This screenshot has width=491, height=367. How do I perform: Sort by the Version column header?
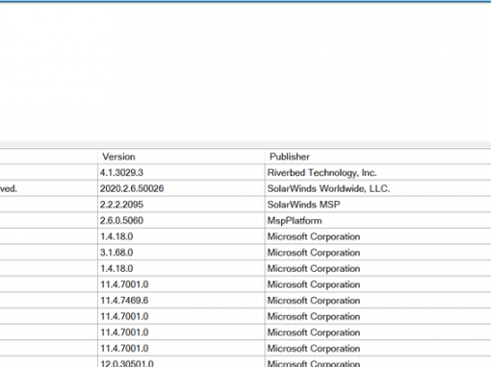[x=181, y=157]
